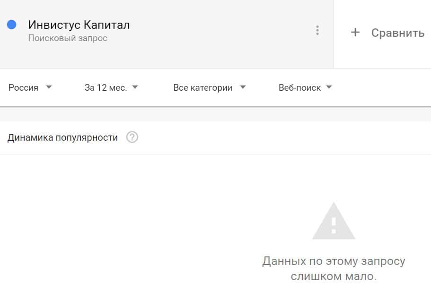Select the Динамика популярности heading
This screenshot has height=289, width=431.
point(62,138)
